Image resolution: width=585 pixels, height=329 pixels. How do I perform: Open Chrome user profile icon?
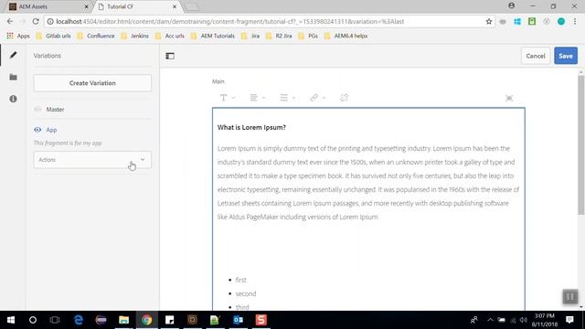click(x=512, y=5)
